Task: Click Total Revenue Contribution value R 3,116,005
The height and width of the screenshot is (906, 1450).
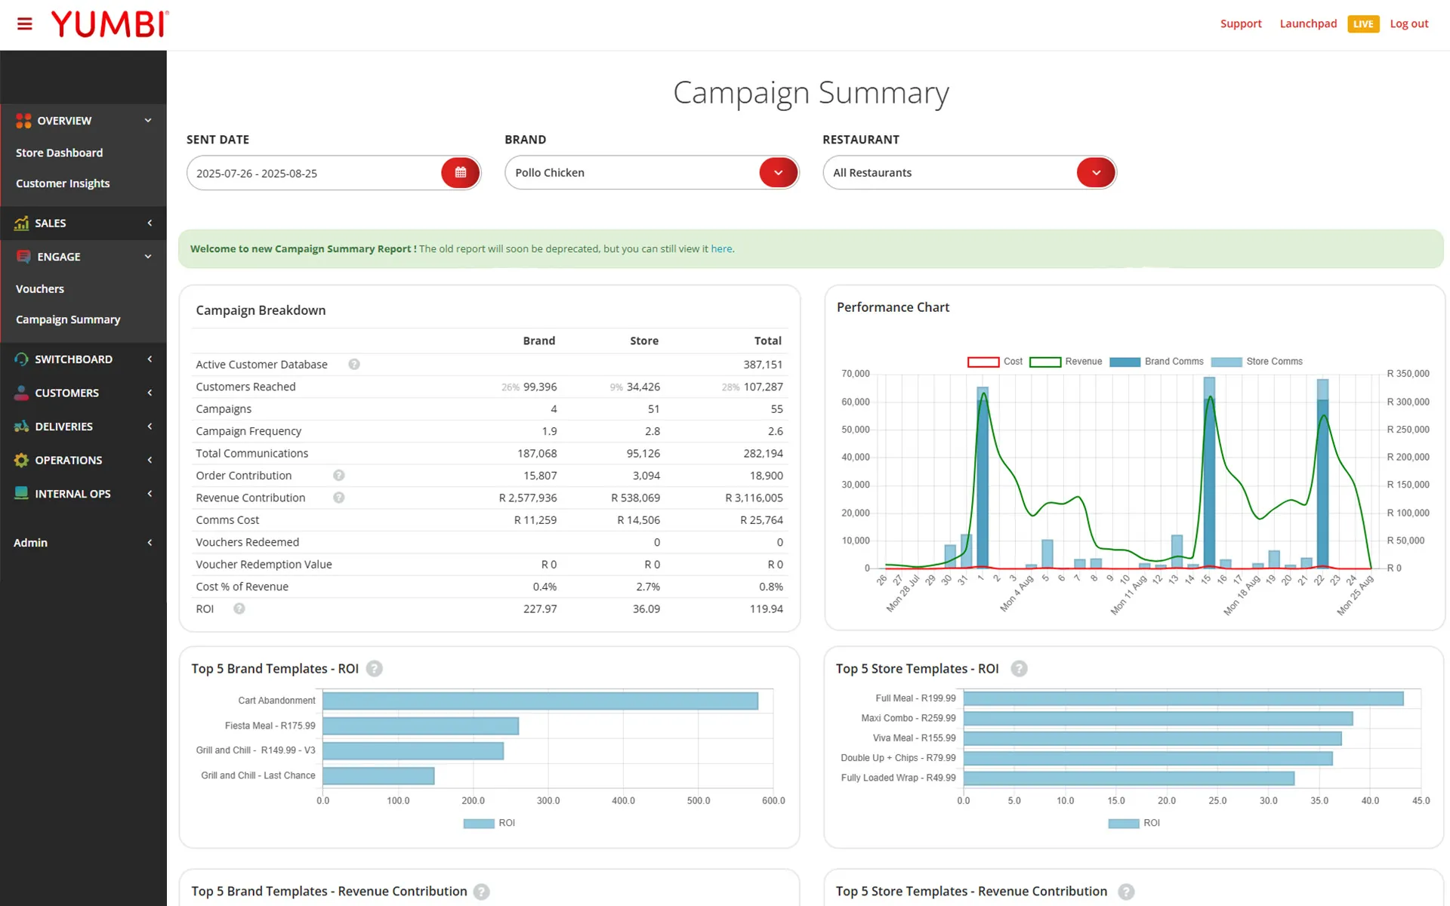Action: pyautogui.click(x=754, y=498)
